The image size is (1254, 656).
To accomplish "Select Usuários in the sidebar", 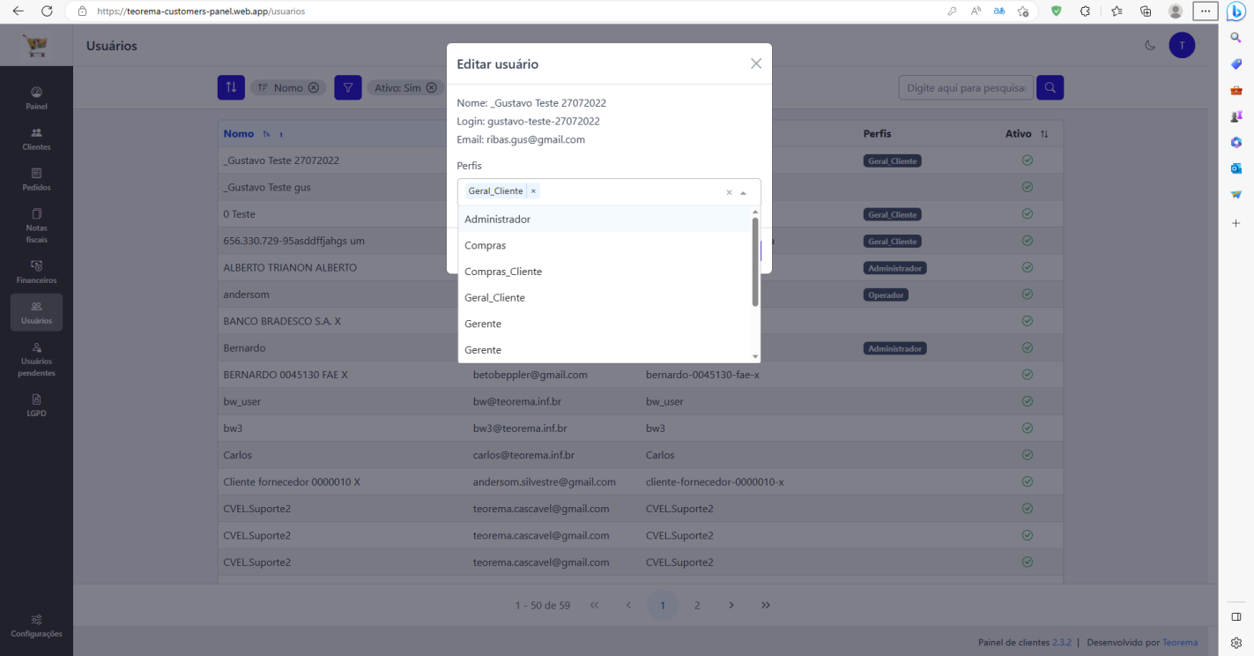I will [36, 313].
